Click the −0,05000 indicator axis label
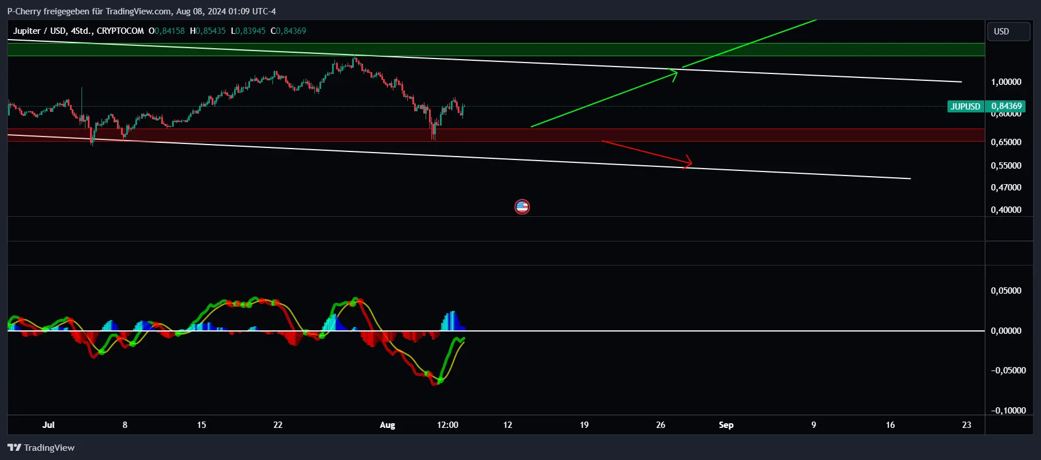 [x=1008, y=371]
